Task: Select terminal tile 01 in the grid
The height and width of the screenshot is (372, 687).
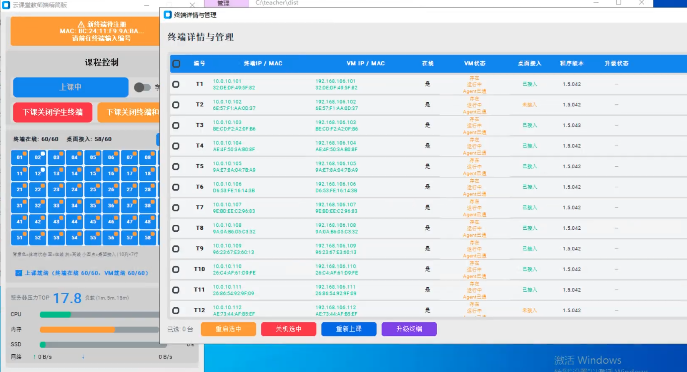Action: pos(19,158)
